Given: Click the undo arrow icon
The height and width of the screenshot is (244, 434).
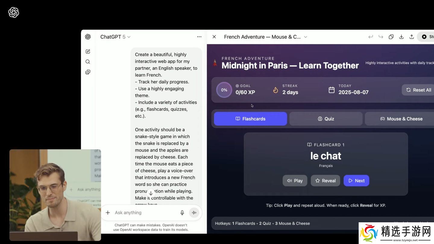Looking at the screenshot, I should pos(370,37).
